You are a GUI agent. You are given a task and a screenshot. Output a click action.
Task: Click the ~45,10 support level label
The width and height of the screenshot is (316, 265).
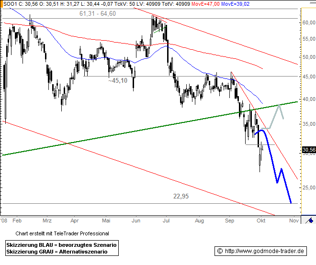click(118, 80)
